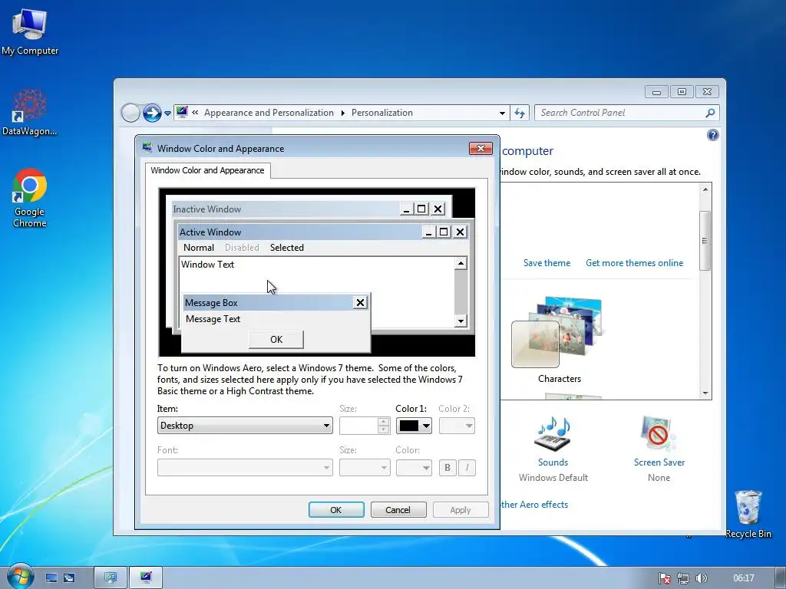Open Screen Saver settings icon
Screen dimensions: 786x589
click(658, 433)
